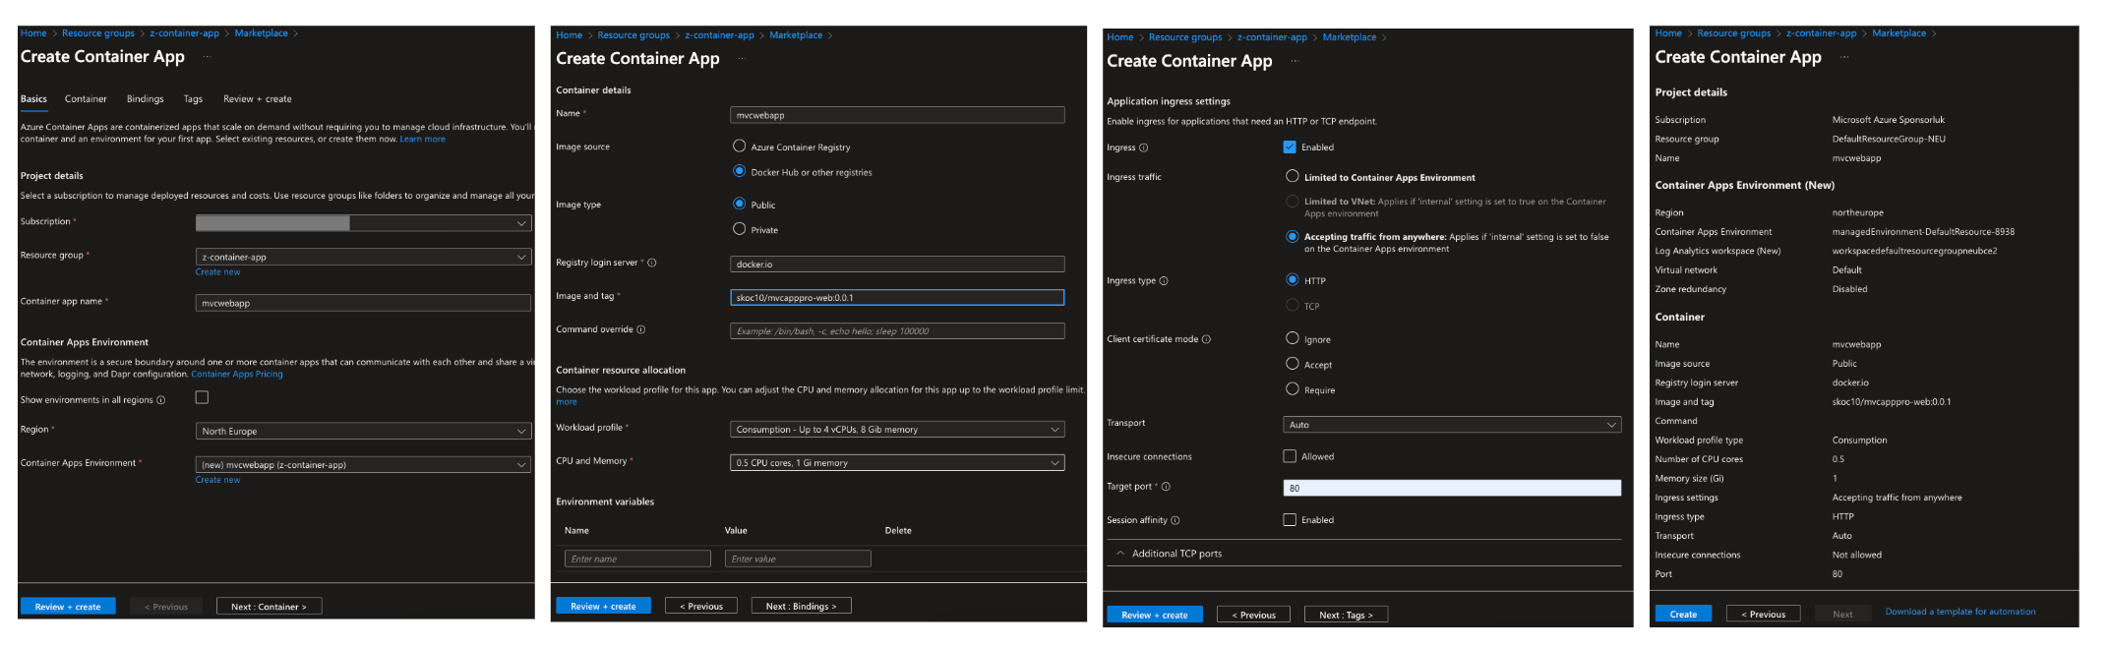Open CPU and Memory dropdown
The width and height of the screenshot is (2109, 649).
point(897,462)
